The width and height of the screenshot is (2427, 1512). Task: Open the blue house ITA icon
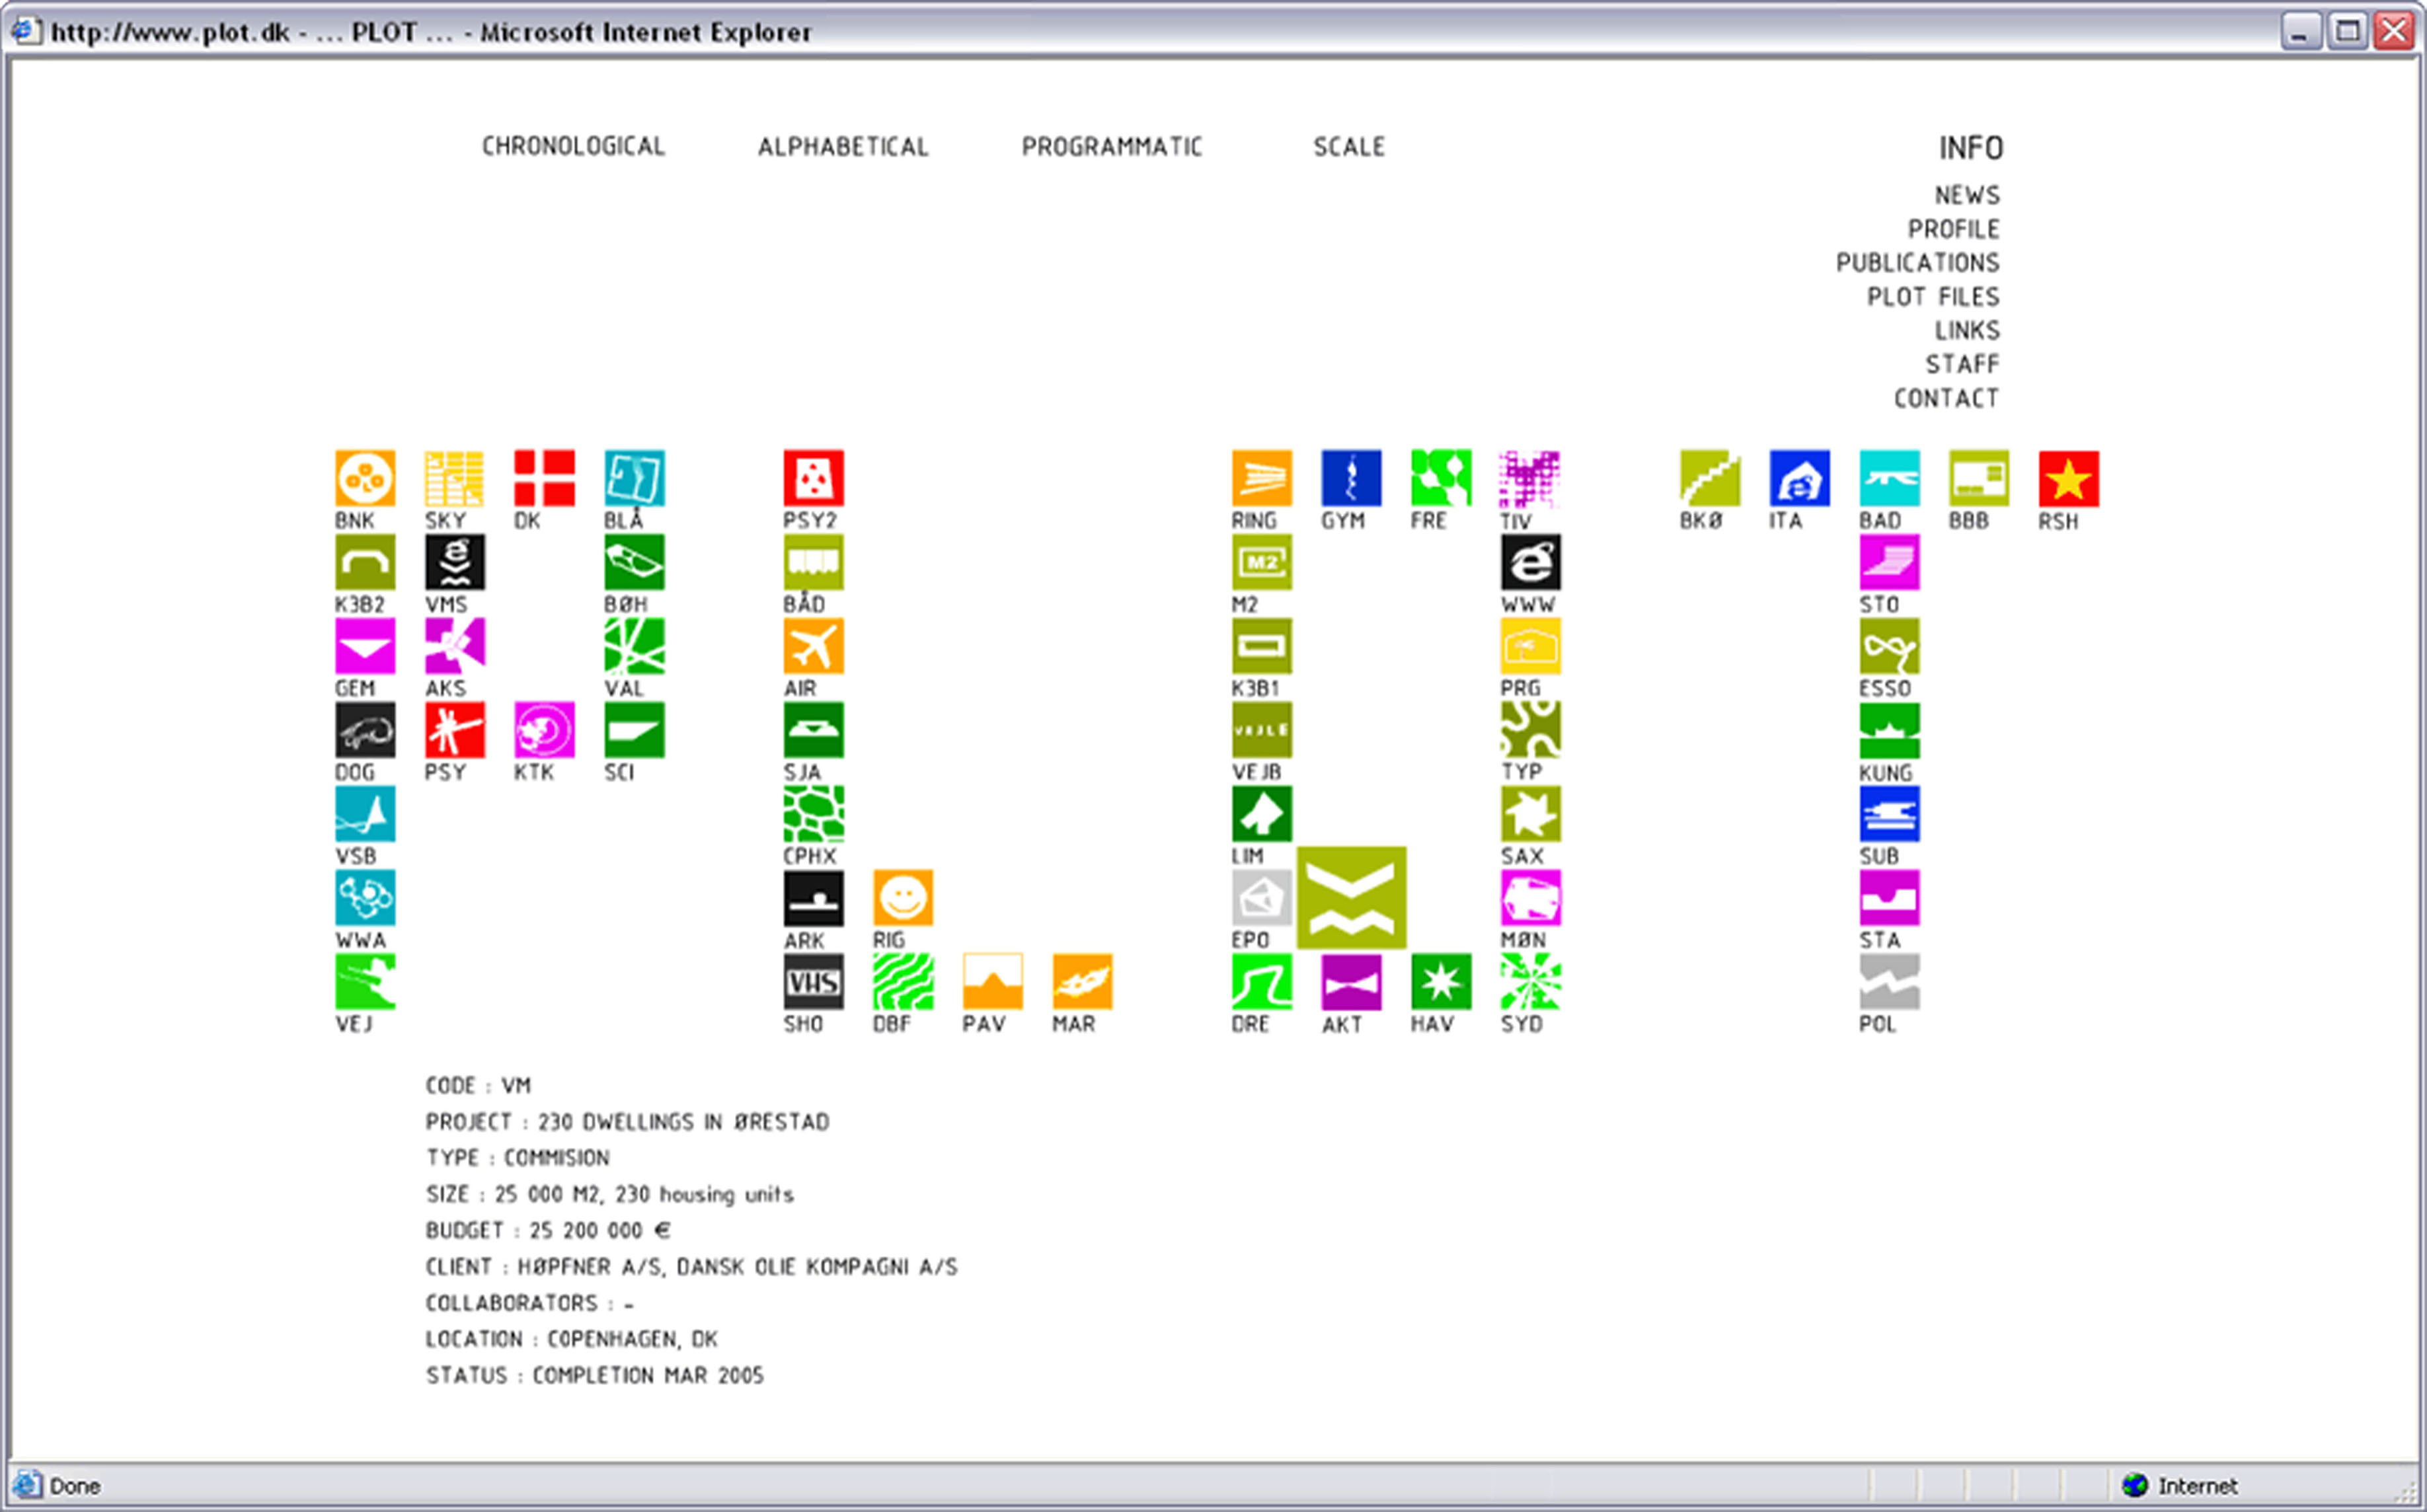point(1799,479)
